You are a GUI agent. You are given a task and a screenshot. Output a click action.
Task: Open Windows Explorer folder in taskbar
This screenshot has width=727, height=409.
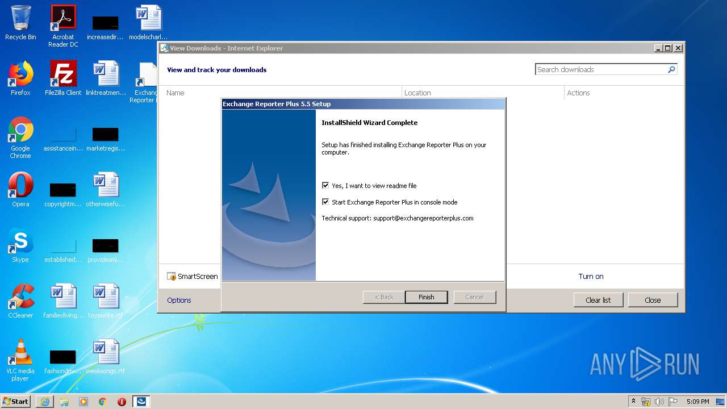point(64,402)
